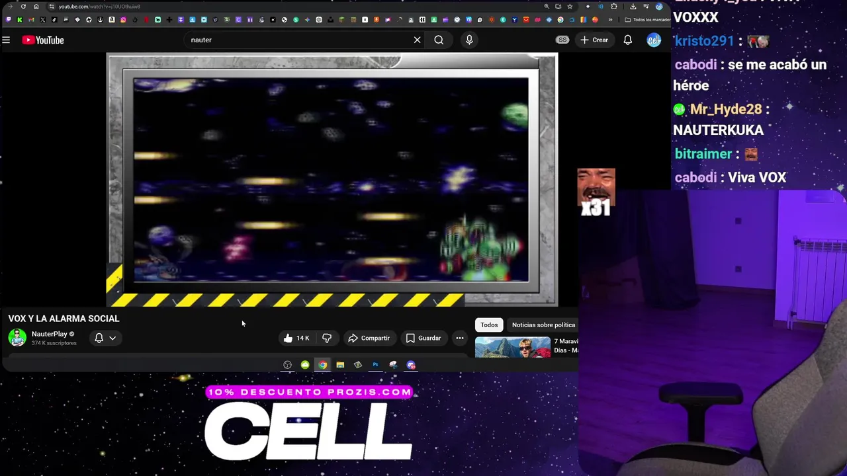Image resolution: width=847 pixels, height=476 pixels.
Task: Dislike the video with thumbs down
Action: (x=327, y=338)
